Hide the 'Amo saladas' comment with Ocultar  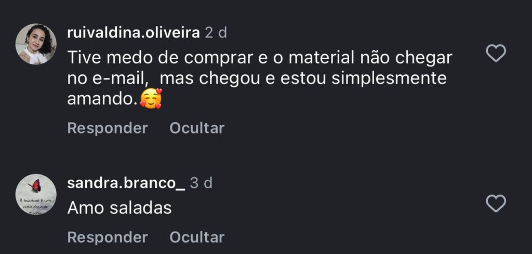point(197,237)
